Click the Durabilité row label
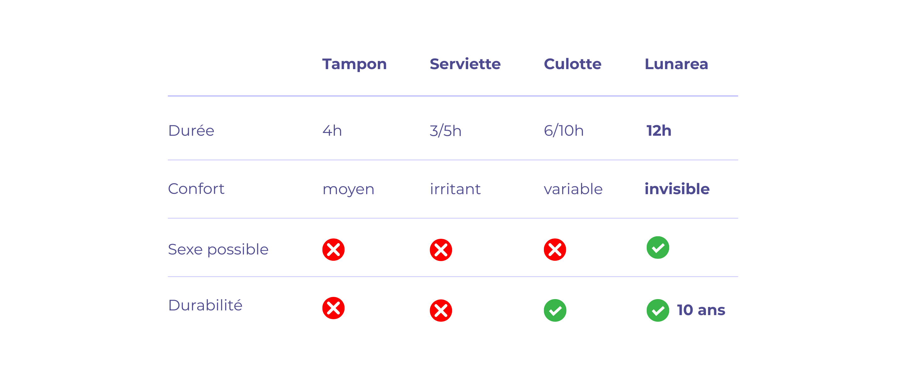Screen dimensions: 906x377 tap(205, 305)
